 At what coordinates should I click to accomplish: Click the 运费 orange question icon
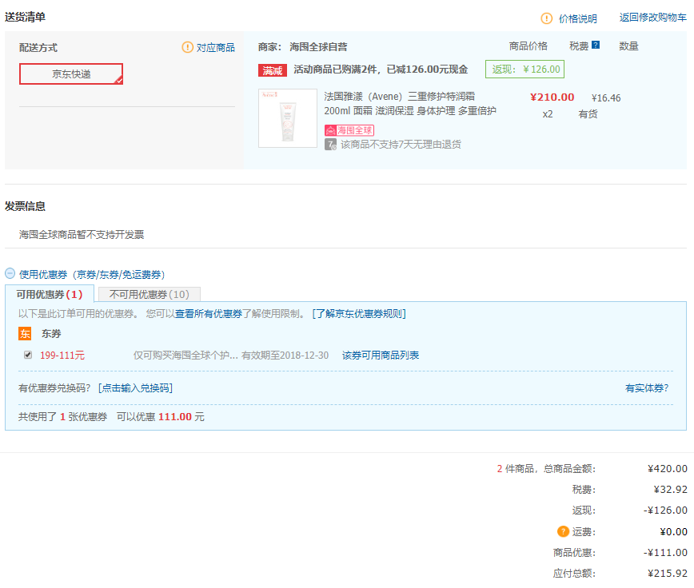point(563,531)
